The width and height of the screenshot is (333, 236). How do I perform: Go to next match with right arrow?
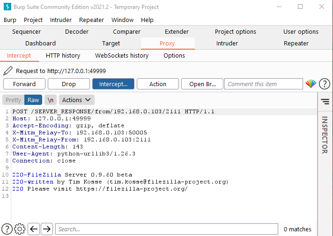(x=47, y=229)
